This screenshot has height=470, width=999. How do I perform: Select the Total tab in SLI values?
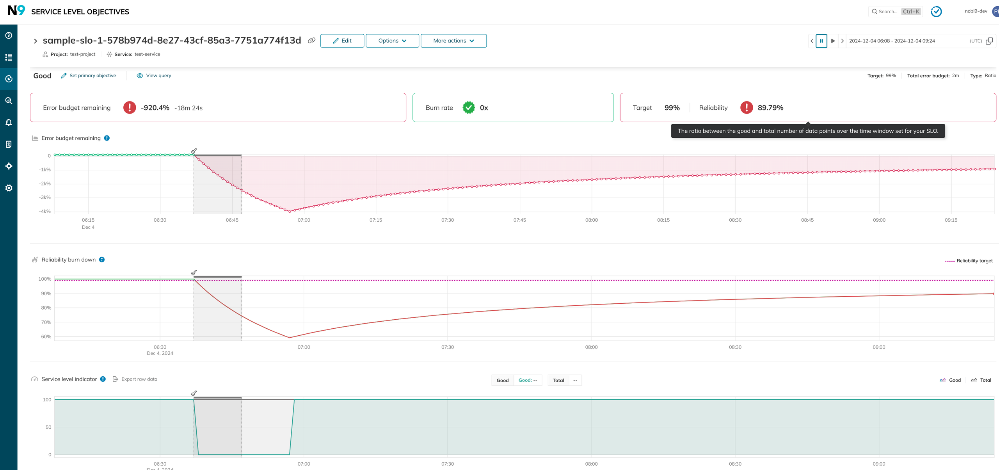tap(558, 380)
